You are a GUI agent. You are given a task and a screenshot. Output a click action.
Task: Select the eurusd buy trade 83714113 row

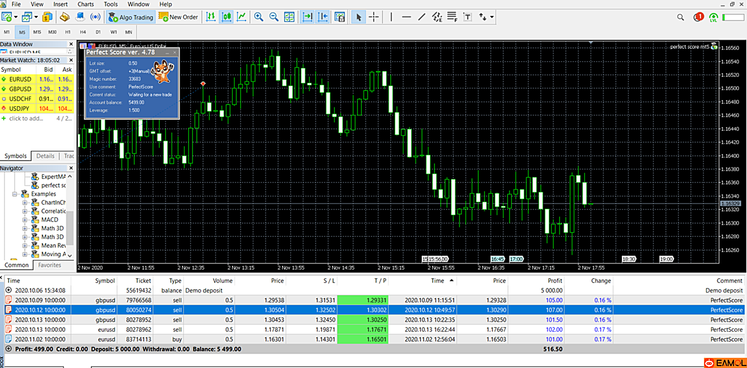tap(374, 339)
